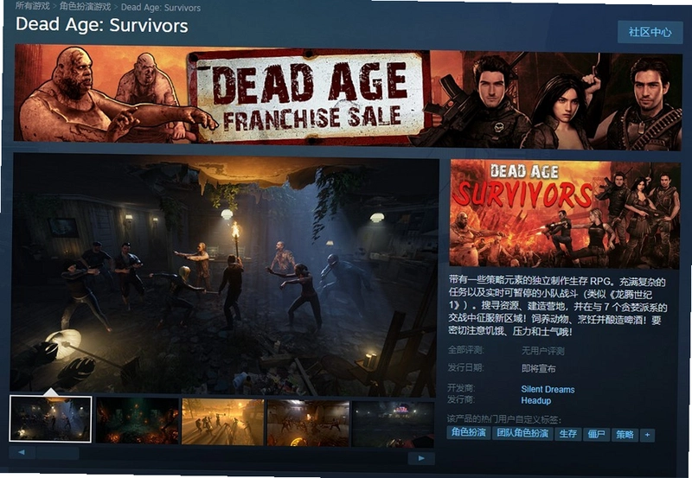The image size is (692, 478).
Task: Open 角色扮演游戏 breadcrumb link
Action: (85, 7)
